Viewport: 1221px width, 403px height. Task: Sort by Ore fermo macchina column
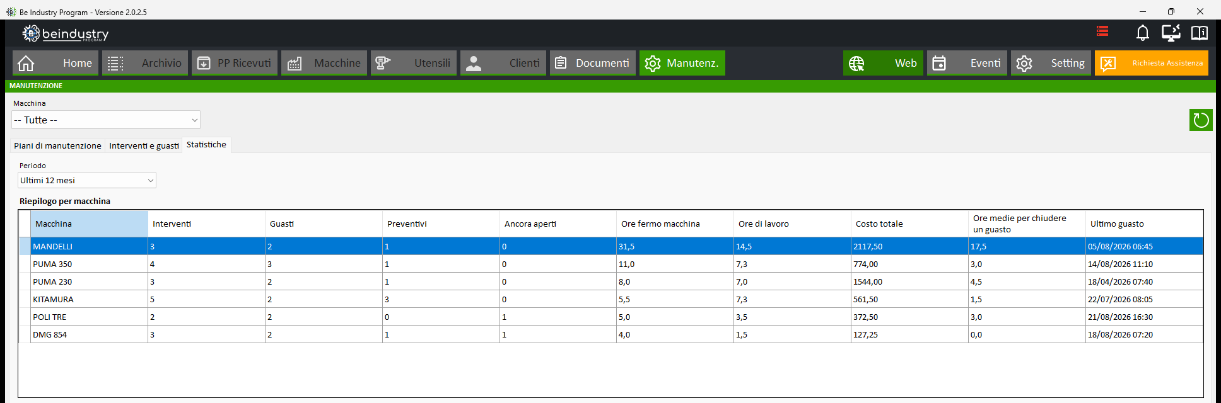675,224
